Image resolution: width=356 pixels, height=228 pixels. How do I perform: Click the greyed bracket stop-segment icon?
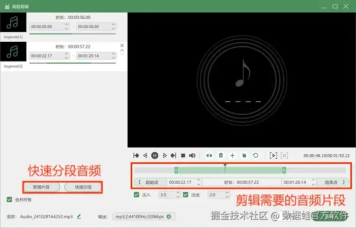(284, 156)
